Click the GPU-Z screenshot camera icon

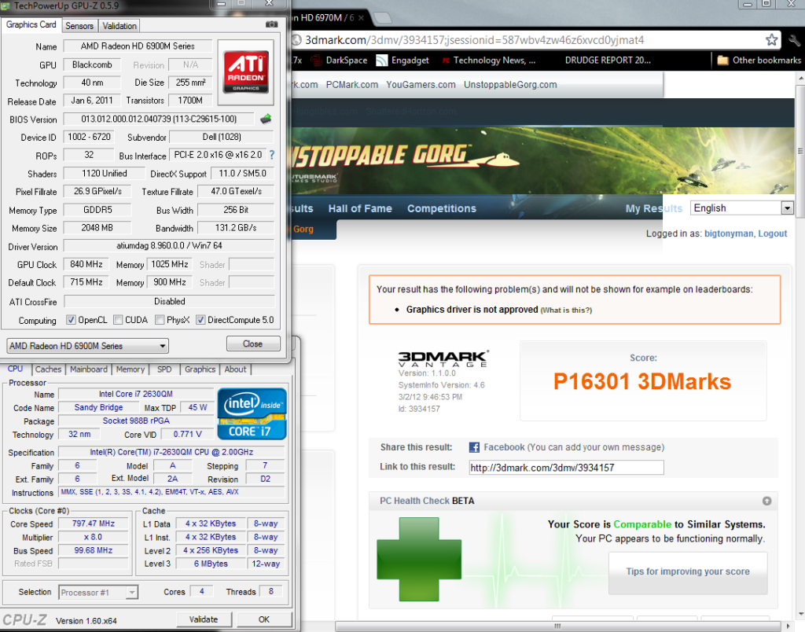point(271,24)
